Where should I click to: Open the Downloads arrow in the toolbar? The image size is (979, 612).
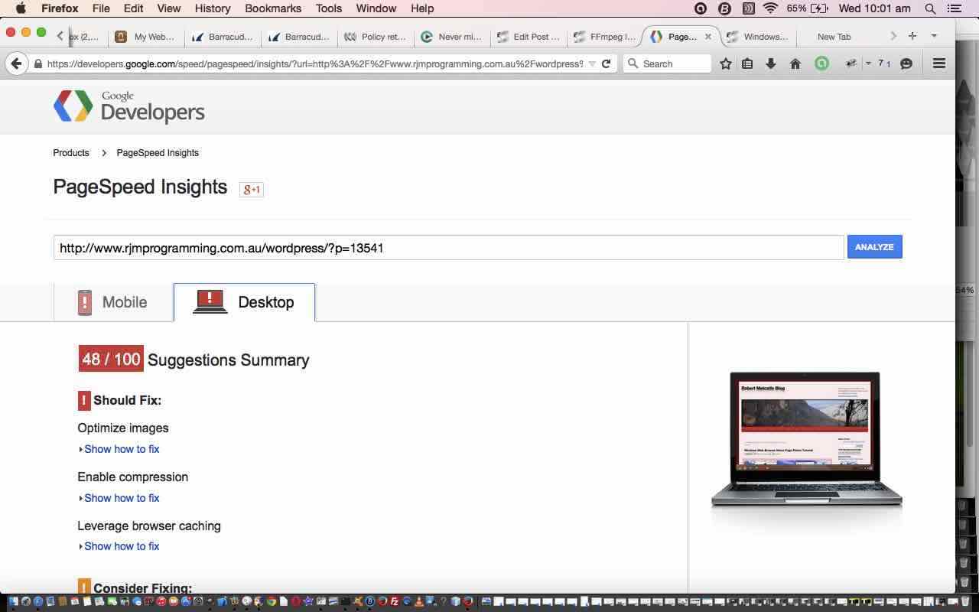771,63
